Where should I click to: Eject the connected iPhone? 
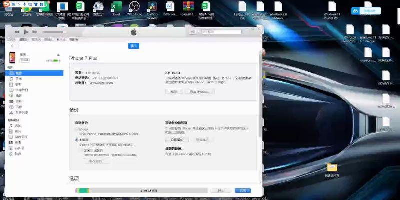[58, 55]
